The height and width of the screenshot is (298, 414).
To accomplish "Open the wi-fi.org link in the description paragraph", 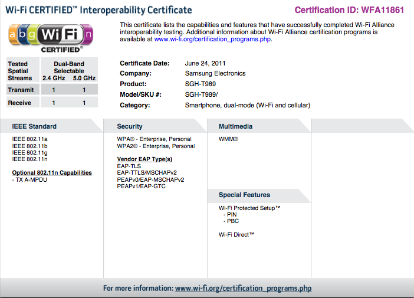I will pyautogui.click(x=212, y=40).
